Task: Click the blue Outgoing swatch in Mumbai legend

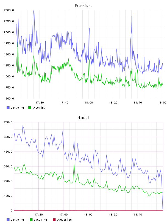Action: (8, 220)
